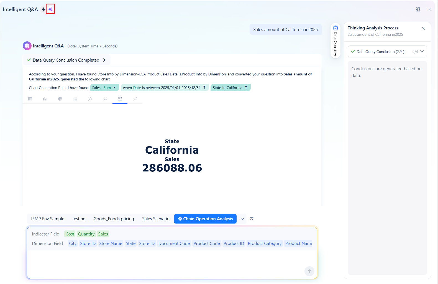Insert the Product ID dimension field
This screenshot has height=284, width=438.
tap(234, 244)
